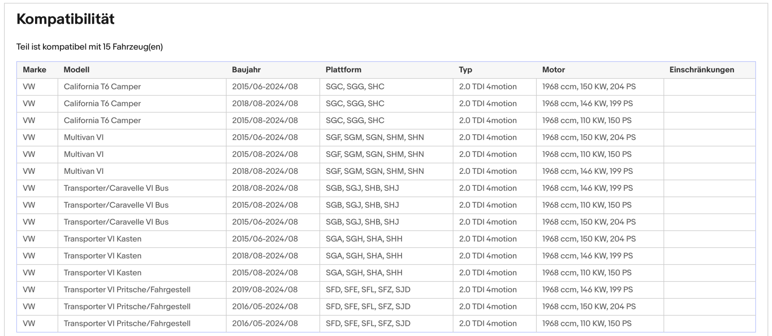This screenshot has height=336, width=772.
Task: Select Transporter VI Kasten model in 199 PS row
Action: point(103,256)
